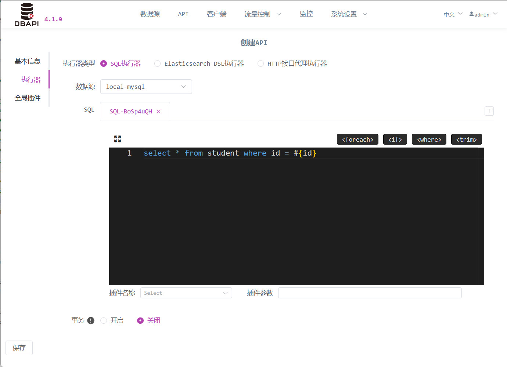Add a new SQL tab with plus icon
The height and width of the screenshot is (367, 507).
point(489,111)
